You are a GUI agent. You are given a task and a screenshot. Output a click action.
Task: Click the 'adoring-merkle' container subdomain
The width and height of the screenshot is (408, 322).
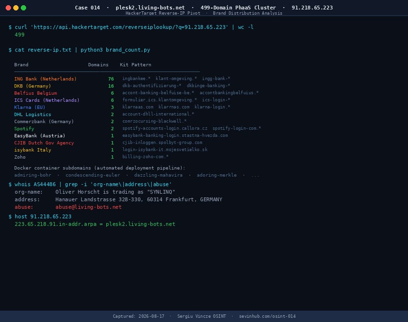tap(216, 175)
